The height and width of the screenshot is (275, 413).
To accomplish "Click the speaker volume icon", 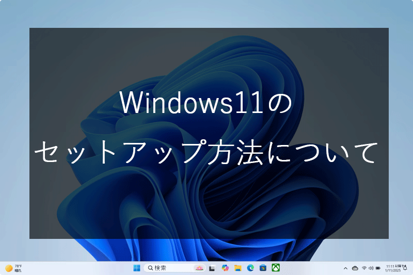I will [371, 268].
